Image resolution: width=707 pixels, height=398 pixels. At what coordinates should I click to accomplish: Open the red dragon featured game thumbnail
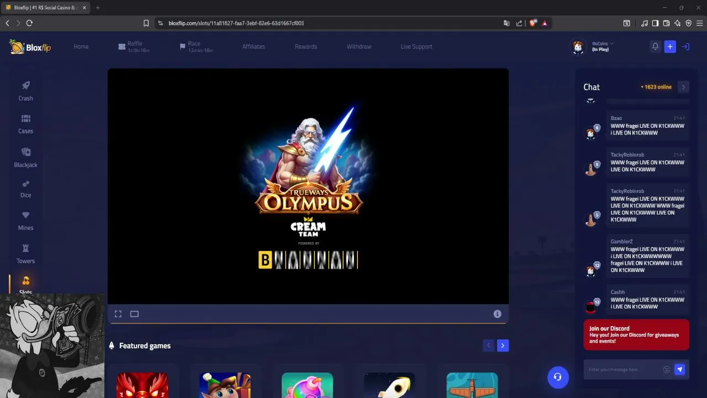pos(143,385)
